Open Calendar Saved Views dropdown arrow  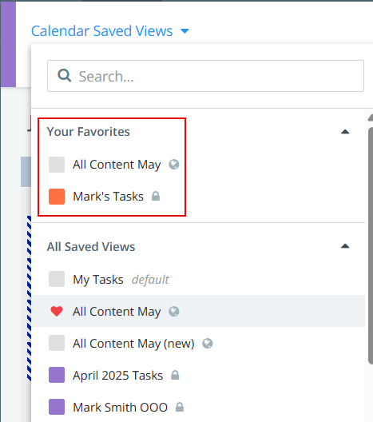coord(185,31)
